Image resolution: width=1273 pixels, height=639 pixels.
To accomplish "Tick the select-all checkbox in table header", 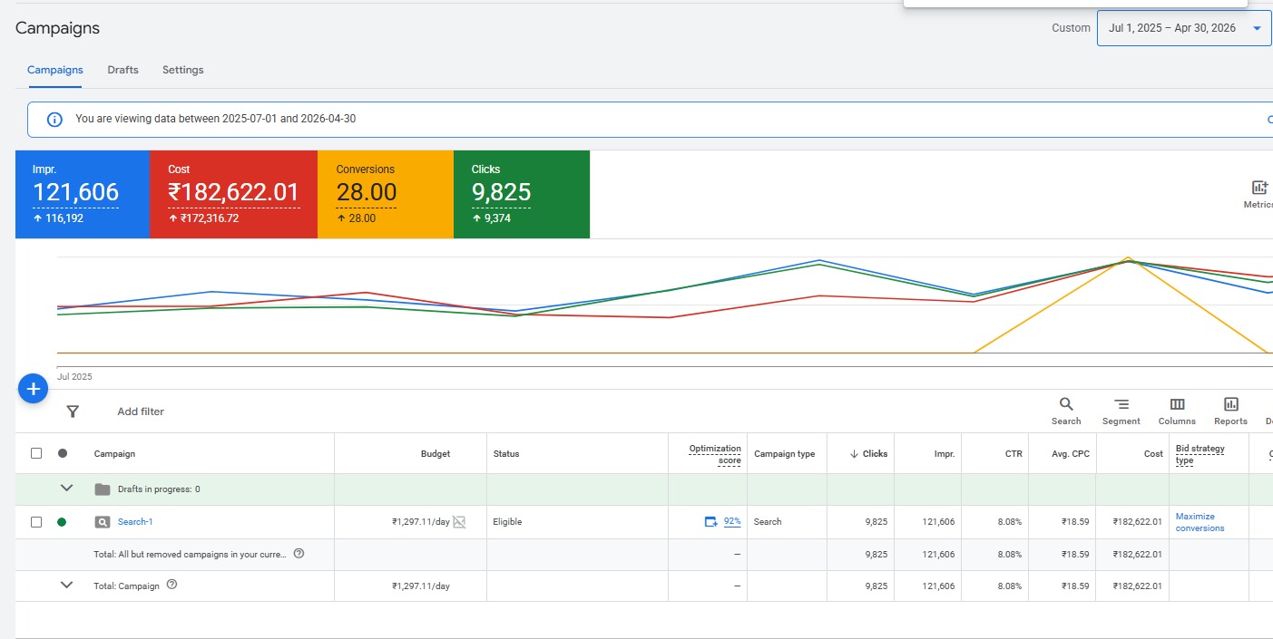I will pos(36,453).
